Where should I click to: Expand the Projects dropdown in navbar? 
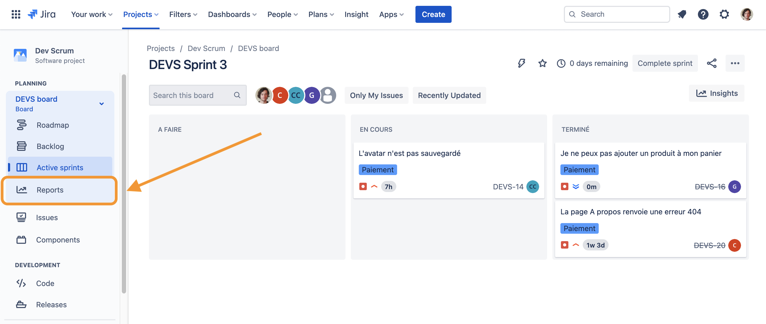coord(141,14)
